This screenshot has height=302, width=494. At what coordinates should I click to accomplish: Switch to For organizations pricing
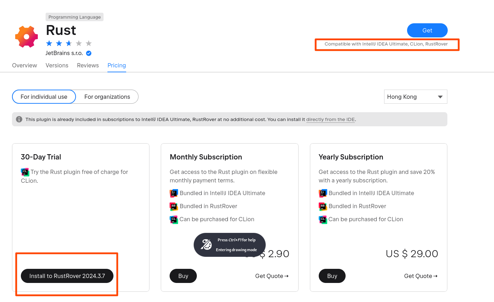click(x=107, y=97)
